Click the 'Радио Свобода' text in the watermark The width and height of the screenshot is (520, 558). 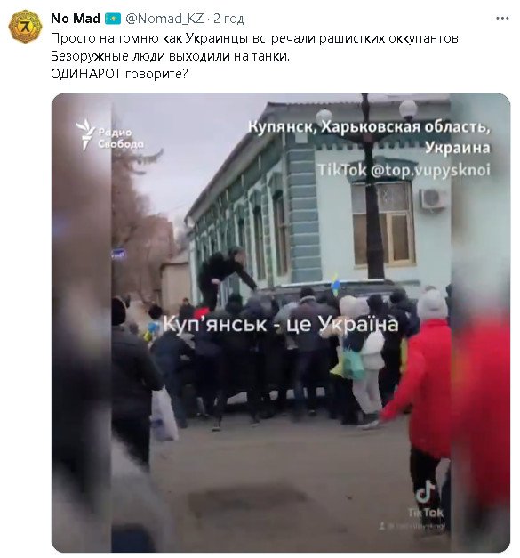(x=121, y=138)
